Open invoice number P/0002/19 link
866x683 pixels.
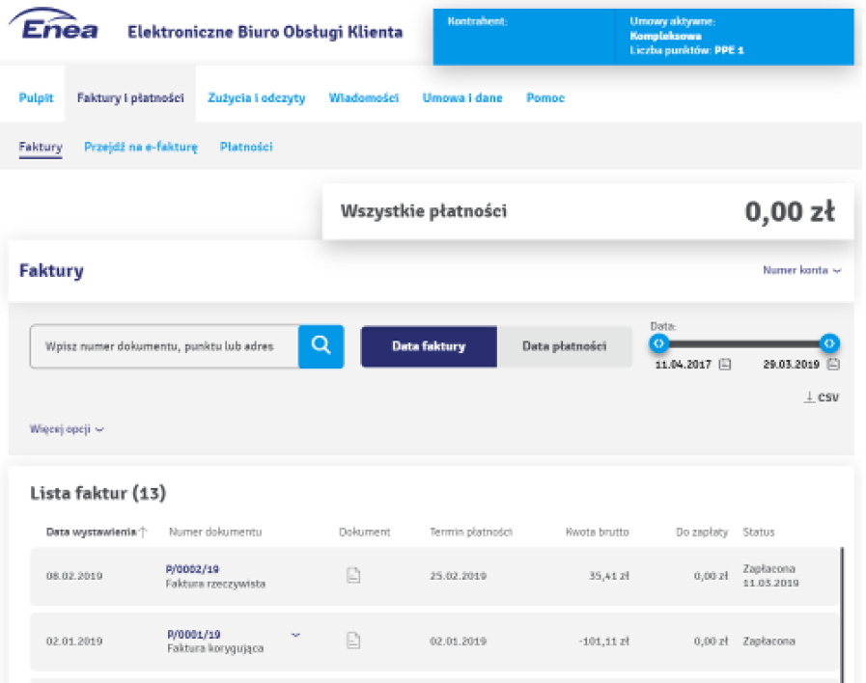193,570
